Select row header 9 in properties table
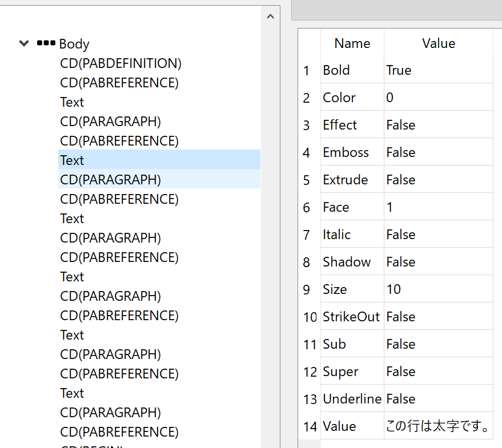Screen dimensions: 502x448 point(310,289)
